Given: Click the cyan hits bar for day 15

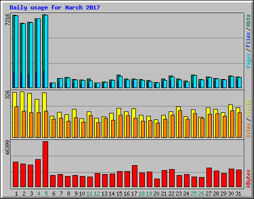Looking at the screenshot, I should (x=121, y=82).
